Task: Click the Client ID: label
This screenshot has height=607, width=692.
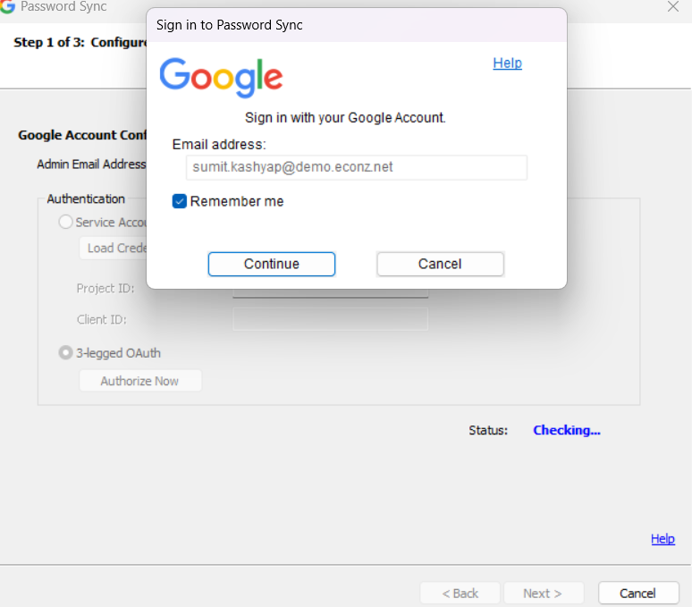Action: 102,319
